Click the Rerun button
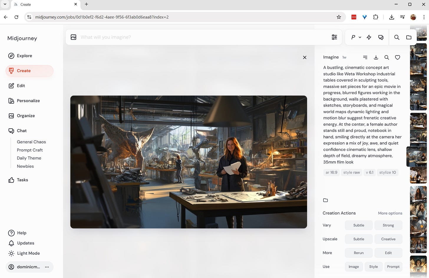 [359, 253]
